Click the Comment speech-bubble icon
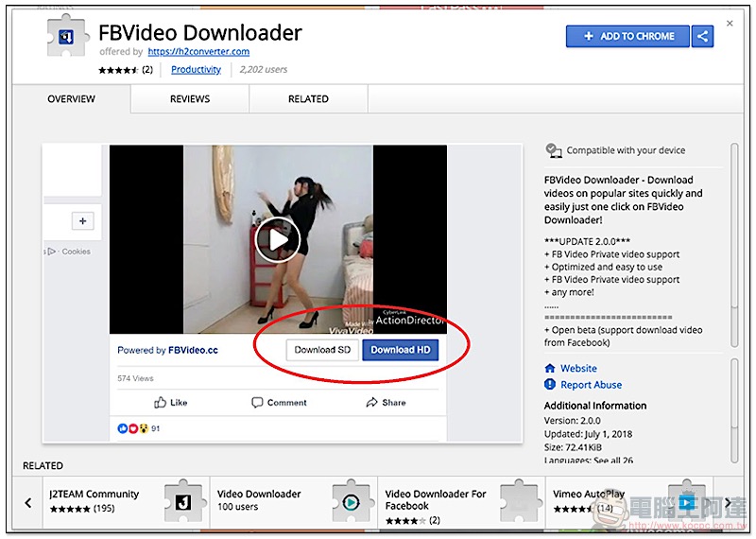The image size is (756, 539). [257, 403]
